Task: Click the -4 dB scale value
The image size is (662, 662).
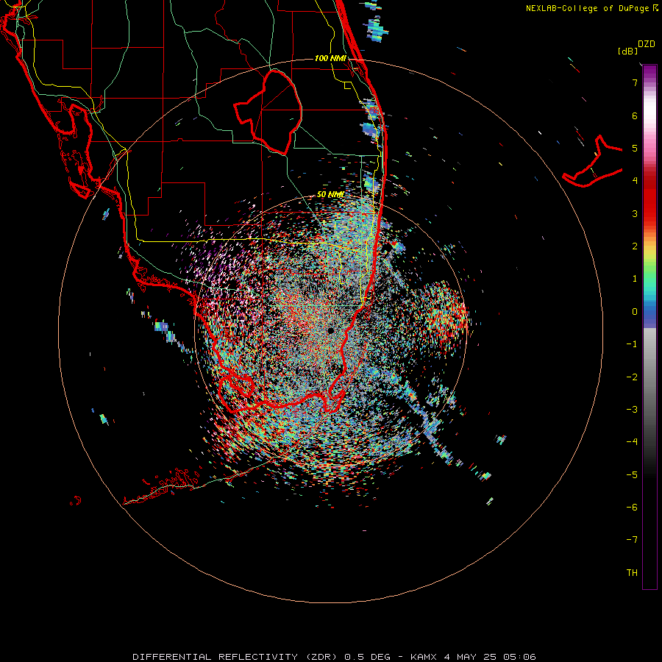Action: tap(632, 442)
